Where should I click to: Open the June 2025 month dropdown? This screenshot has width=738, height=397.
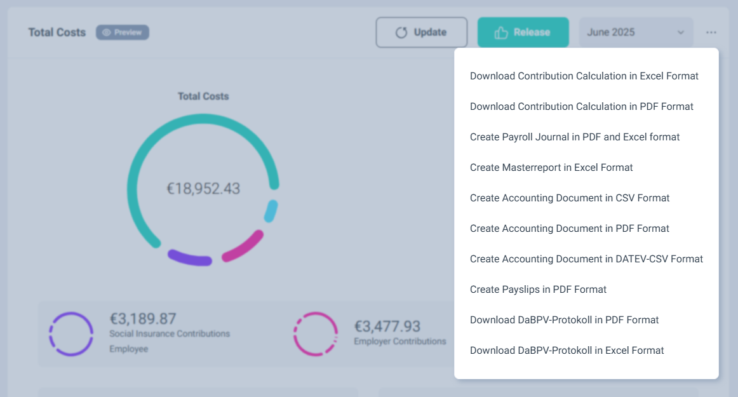[x=635, y=32]
